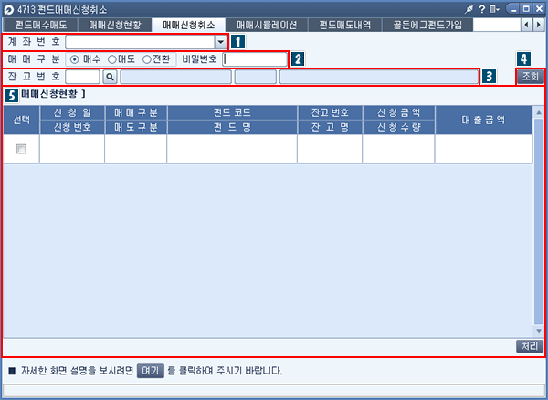548x400 pixels.
Task: Minimize the 4713 window
Action: pos(513,9)
